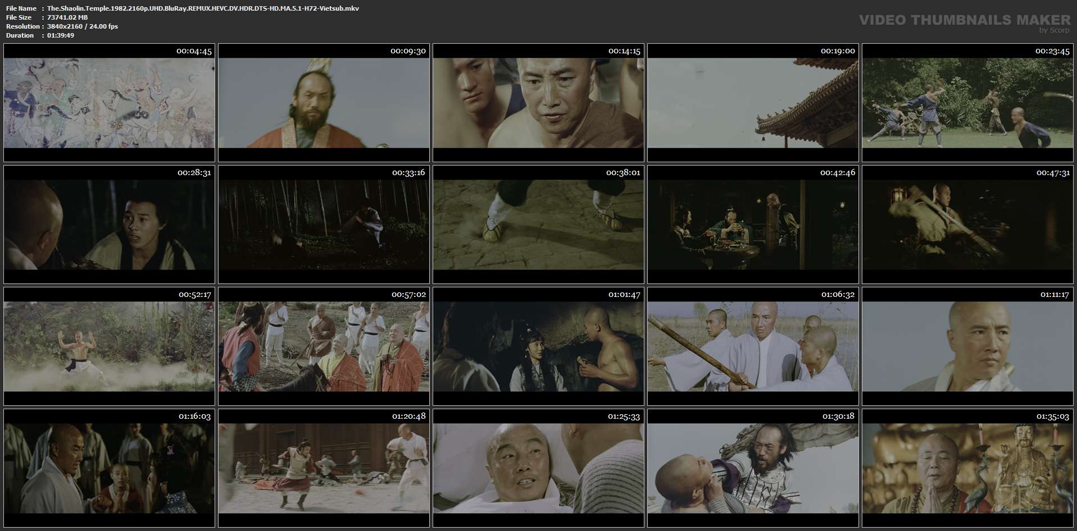Pick the 01:20:48 thumbnail
Viewport: 1077px width, 531px height.
[324, 468]
